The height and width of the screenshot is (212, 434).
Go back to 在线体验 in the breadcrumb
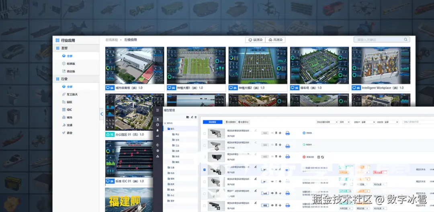112,40
